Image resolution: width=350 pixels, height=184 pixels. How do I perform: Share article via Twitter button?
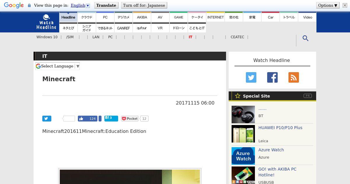(47, 119)
